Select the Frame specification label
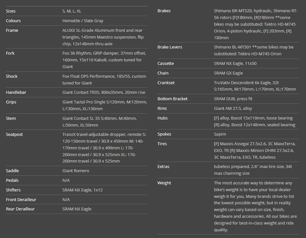Image resolution: width=306 pixels, height=238 pixels. [12, 31]
